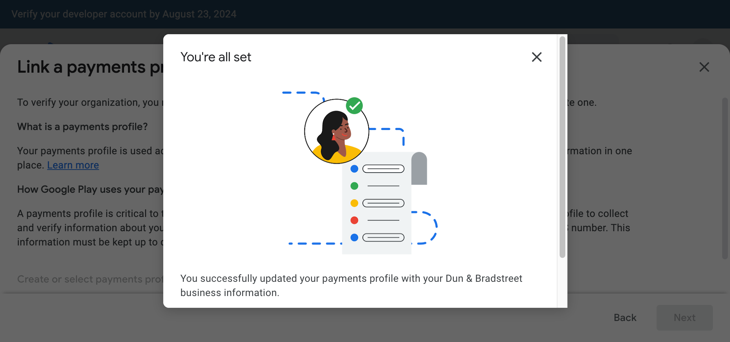Click the Dun & Bradstreet confirmation message
Image resolution: width=730 pixels, height=342 pixels.
(x=351, y=285)
